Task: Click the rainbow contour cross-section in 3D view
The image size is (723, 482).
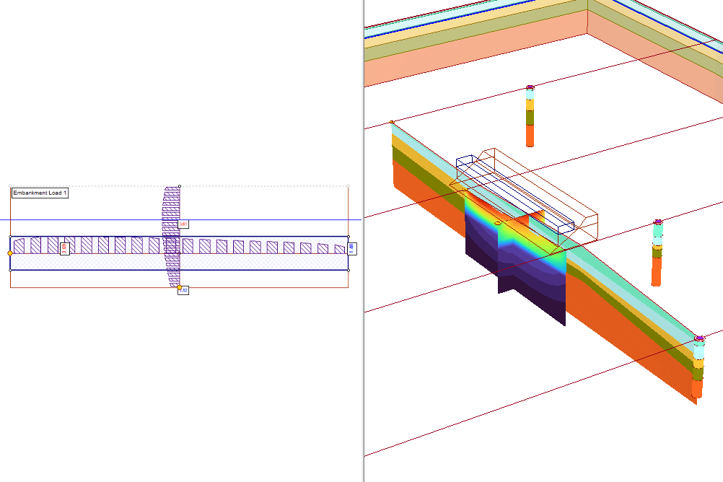Action: pos(515,258)
